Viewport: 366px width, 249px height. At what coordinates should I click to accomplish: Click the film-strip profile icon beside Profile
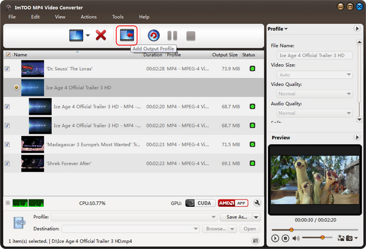coord(20,223)
